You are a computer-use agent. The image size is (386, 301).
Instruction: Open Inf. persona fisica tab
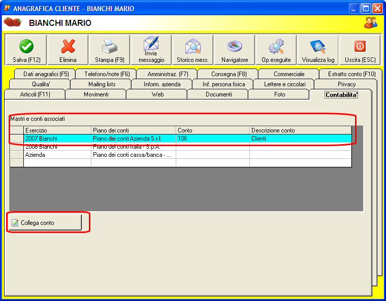pyautogui.click(x=223, y=84)
